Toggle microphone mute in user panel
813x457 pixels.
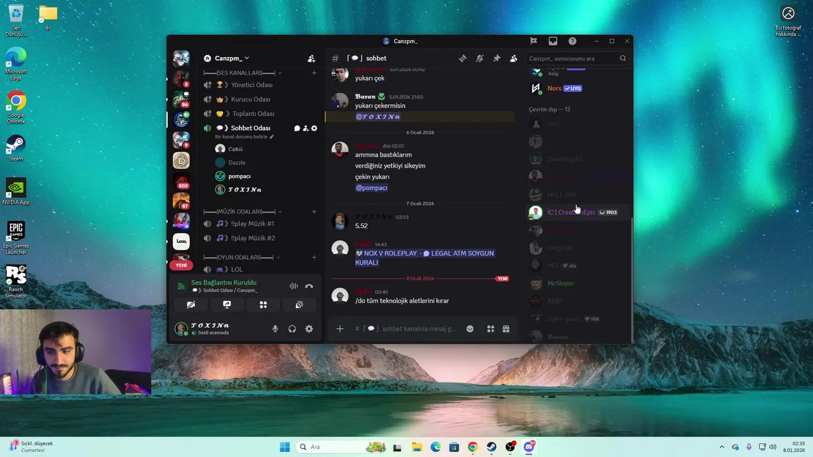[x=275, y=329]
